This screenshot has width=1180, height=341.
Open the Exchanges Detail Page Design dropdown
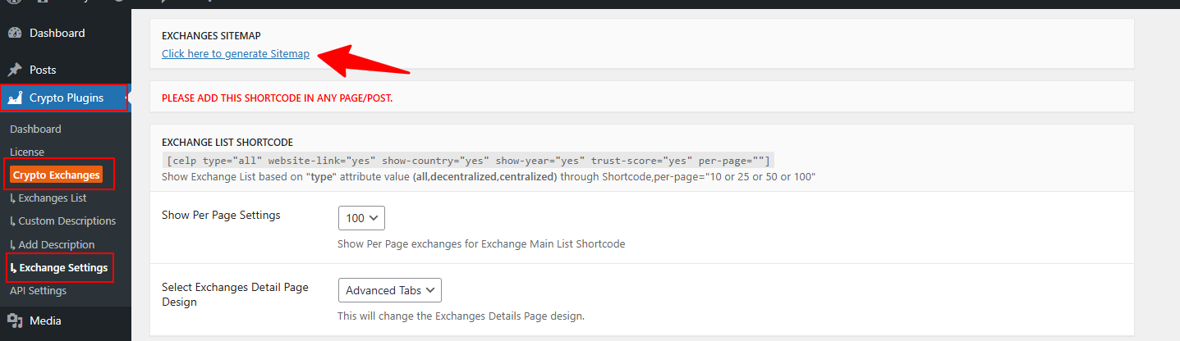pyautogui.click(x=390, y=290)
